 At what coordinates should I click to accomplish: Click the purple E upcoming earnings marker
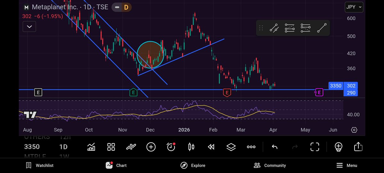(319, 92)
